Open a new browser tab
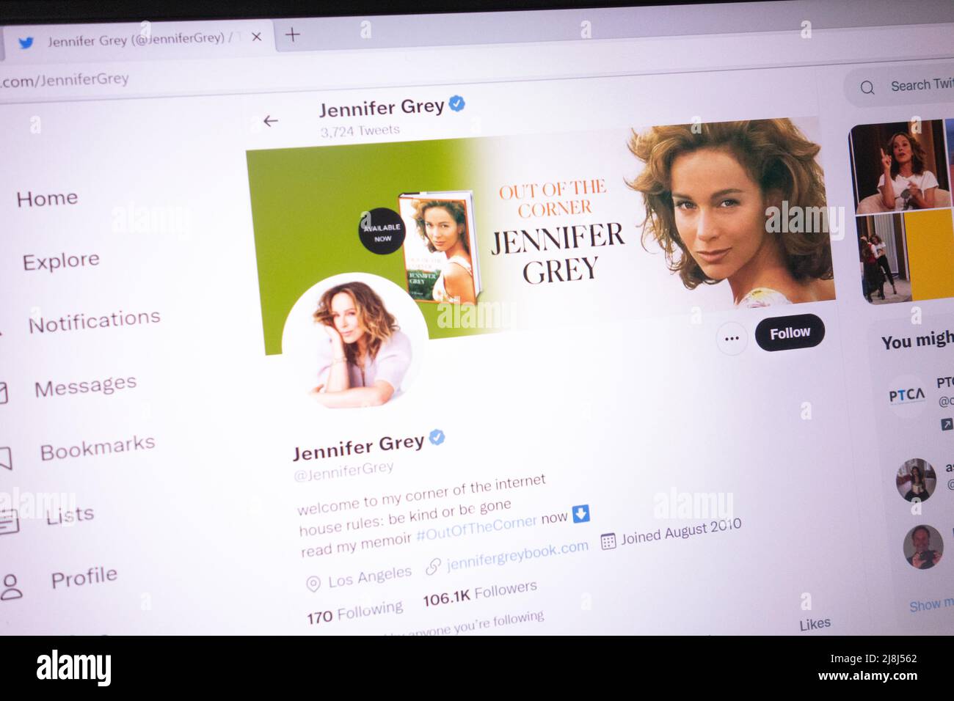 coord(292,34)
